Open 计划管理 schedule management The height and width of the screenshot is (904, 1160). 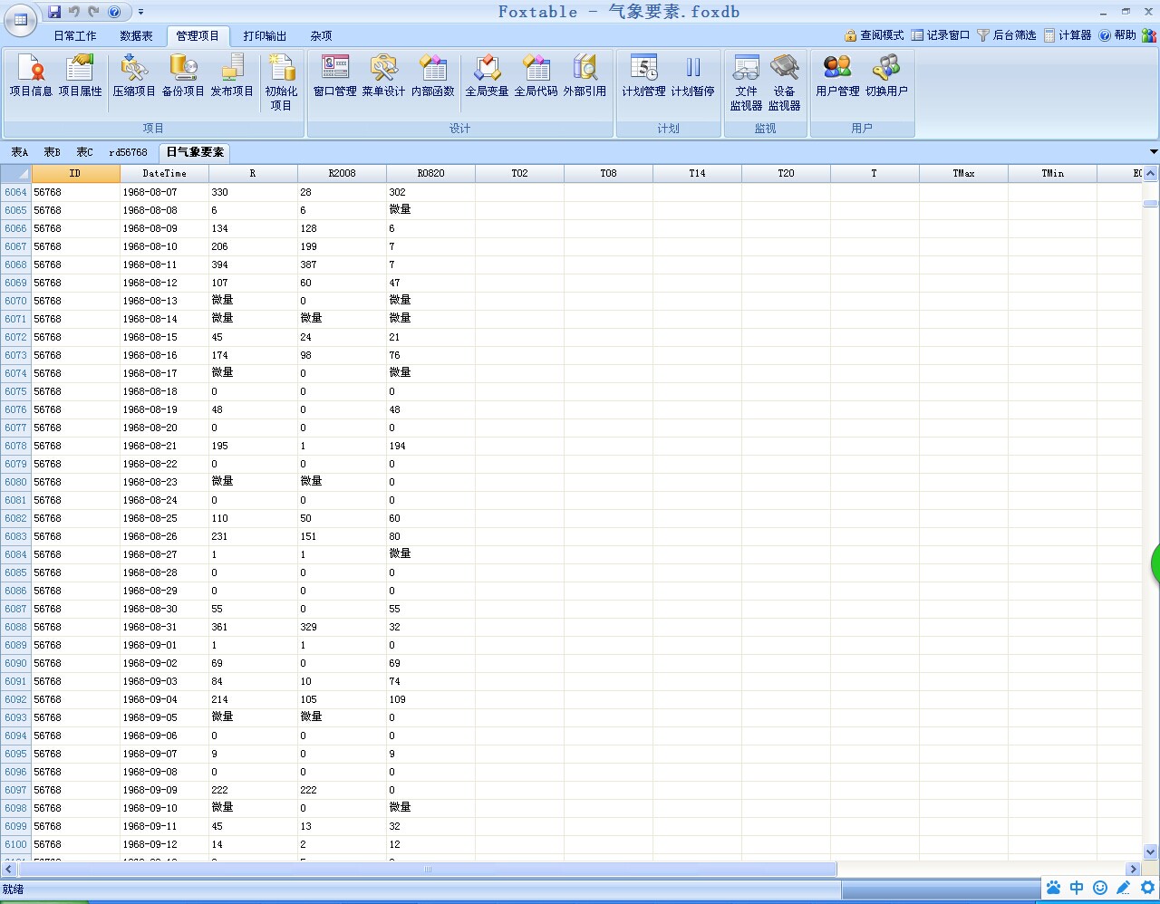point(643,75)
